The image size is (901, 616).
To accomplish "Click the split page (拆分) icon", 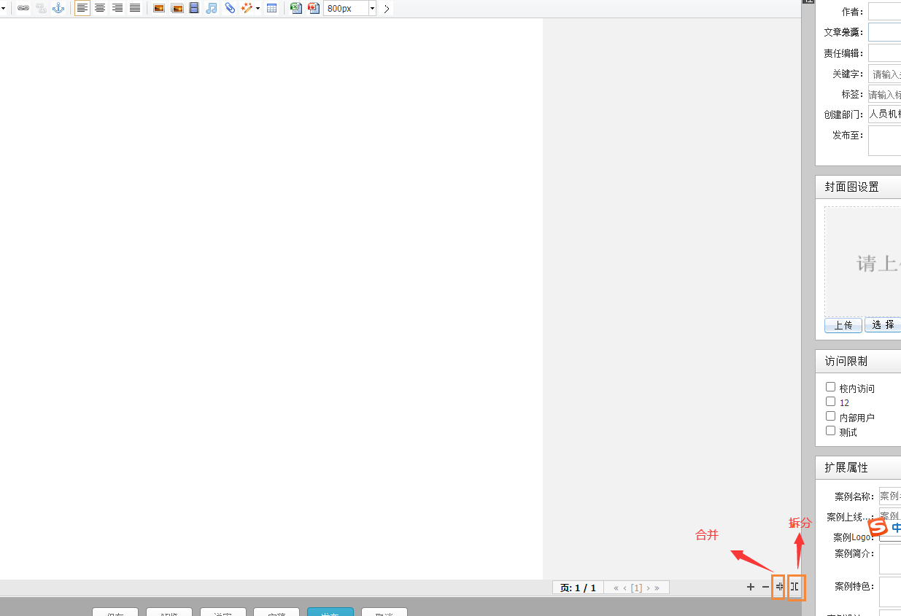I will tap(796, 587).
